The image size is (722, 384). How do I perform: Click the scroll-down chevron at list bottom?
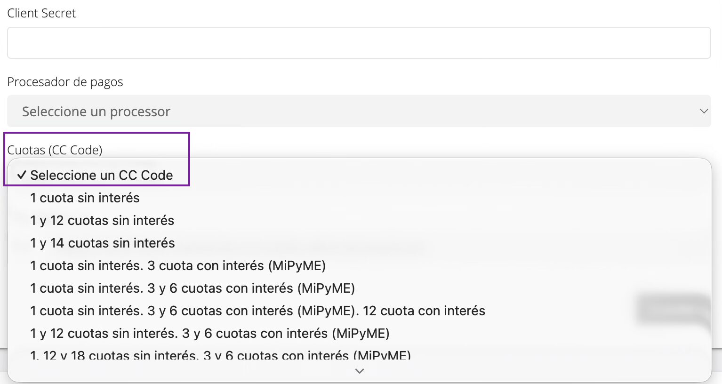pyautogui.click(x=360, y=371)
